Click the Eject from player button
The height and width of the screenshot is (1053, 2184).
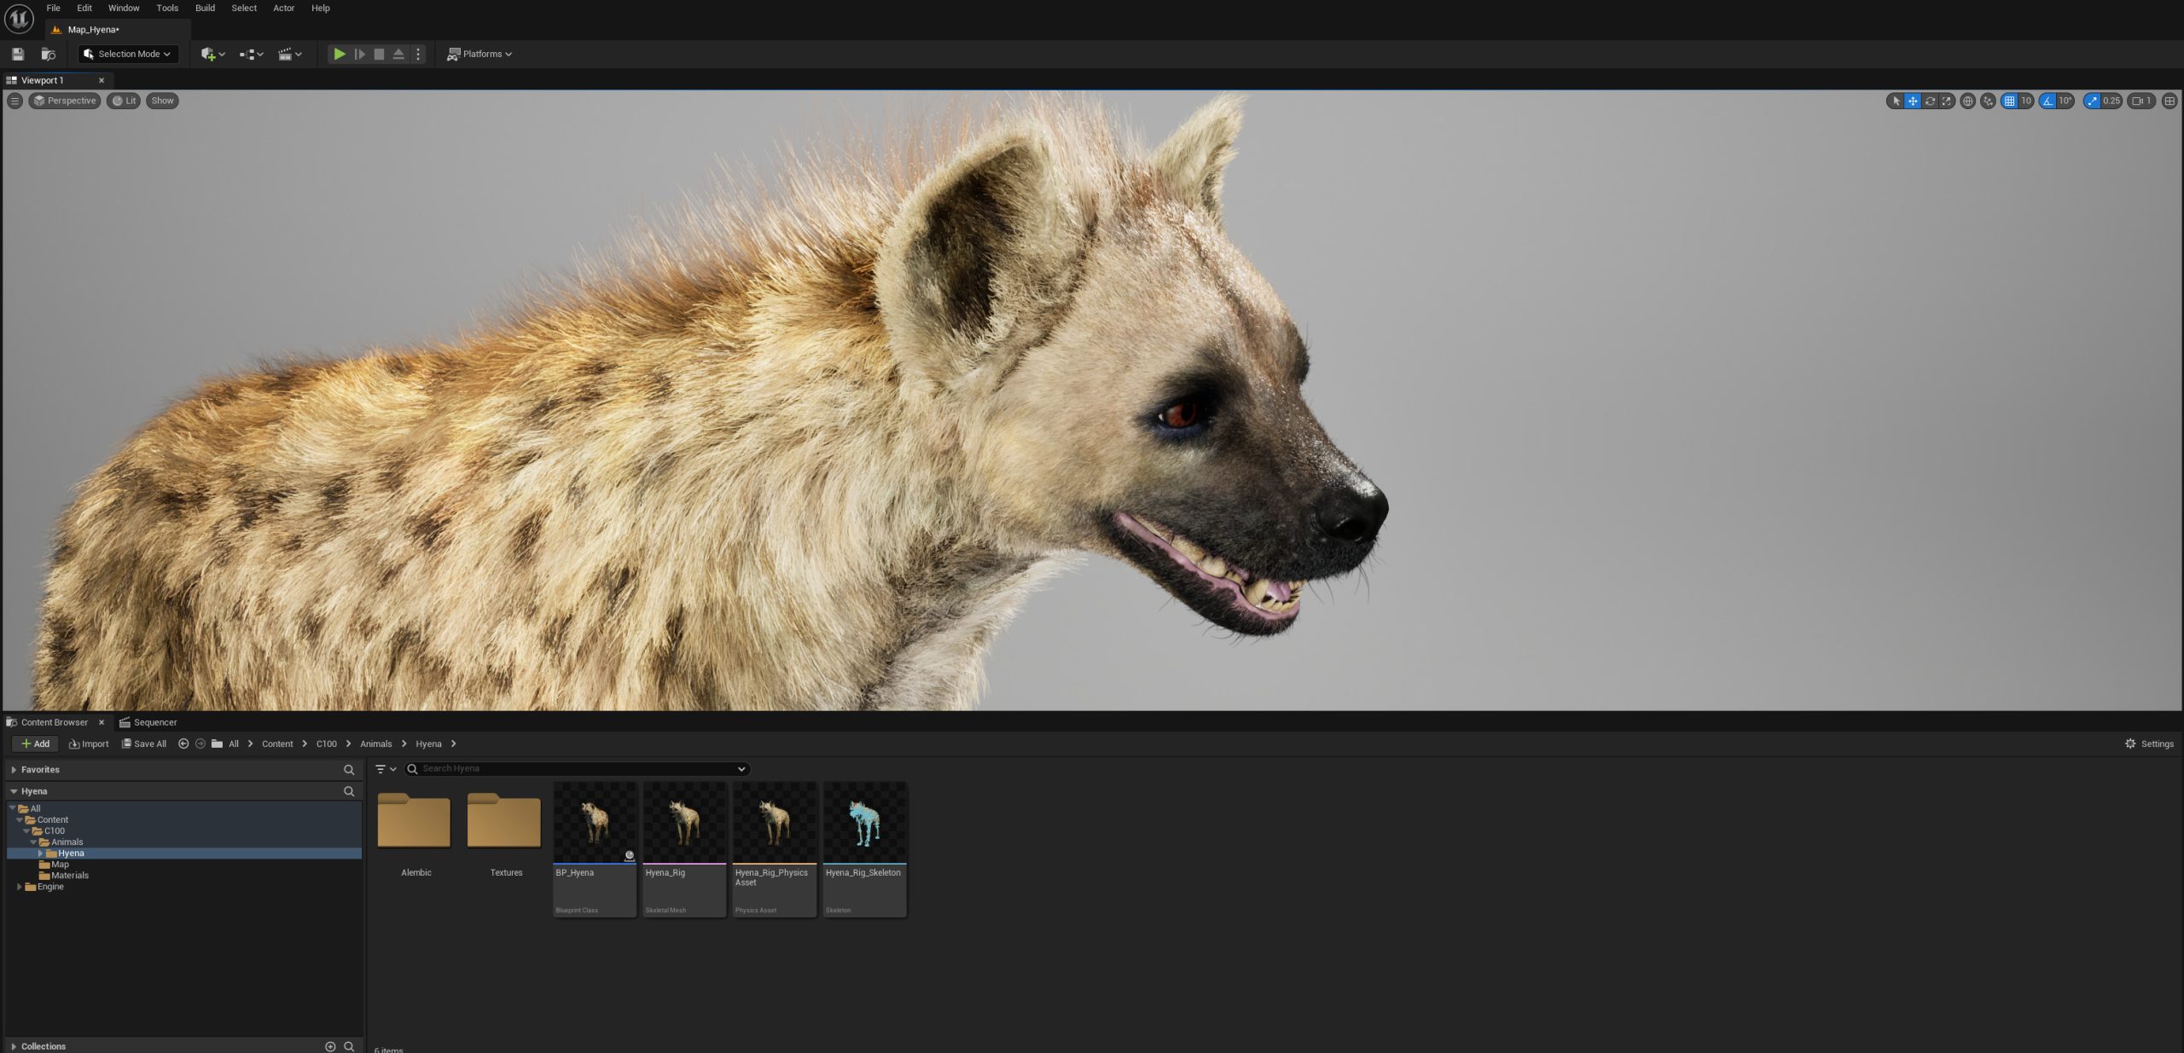[x=398, y=54]
